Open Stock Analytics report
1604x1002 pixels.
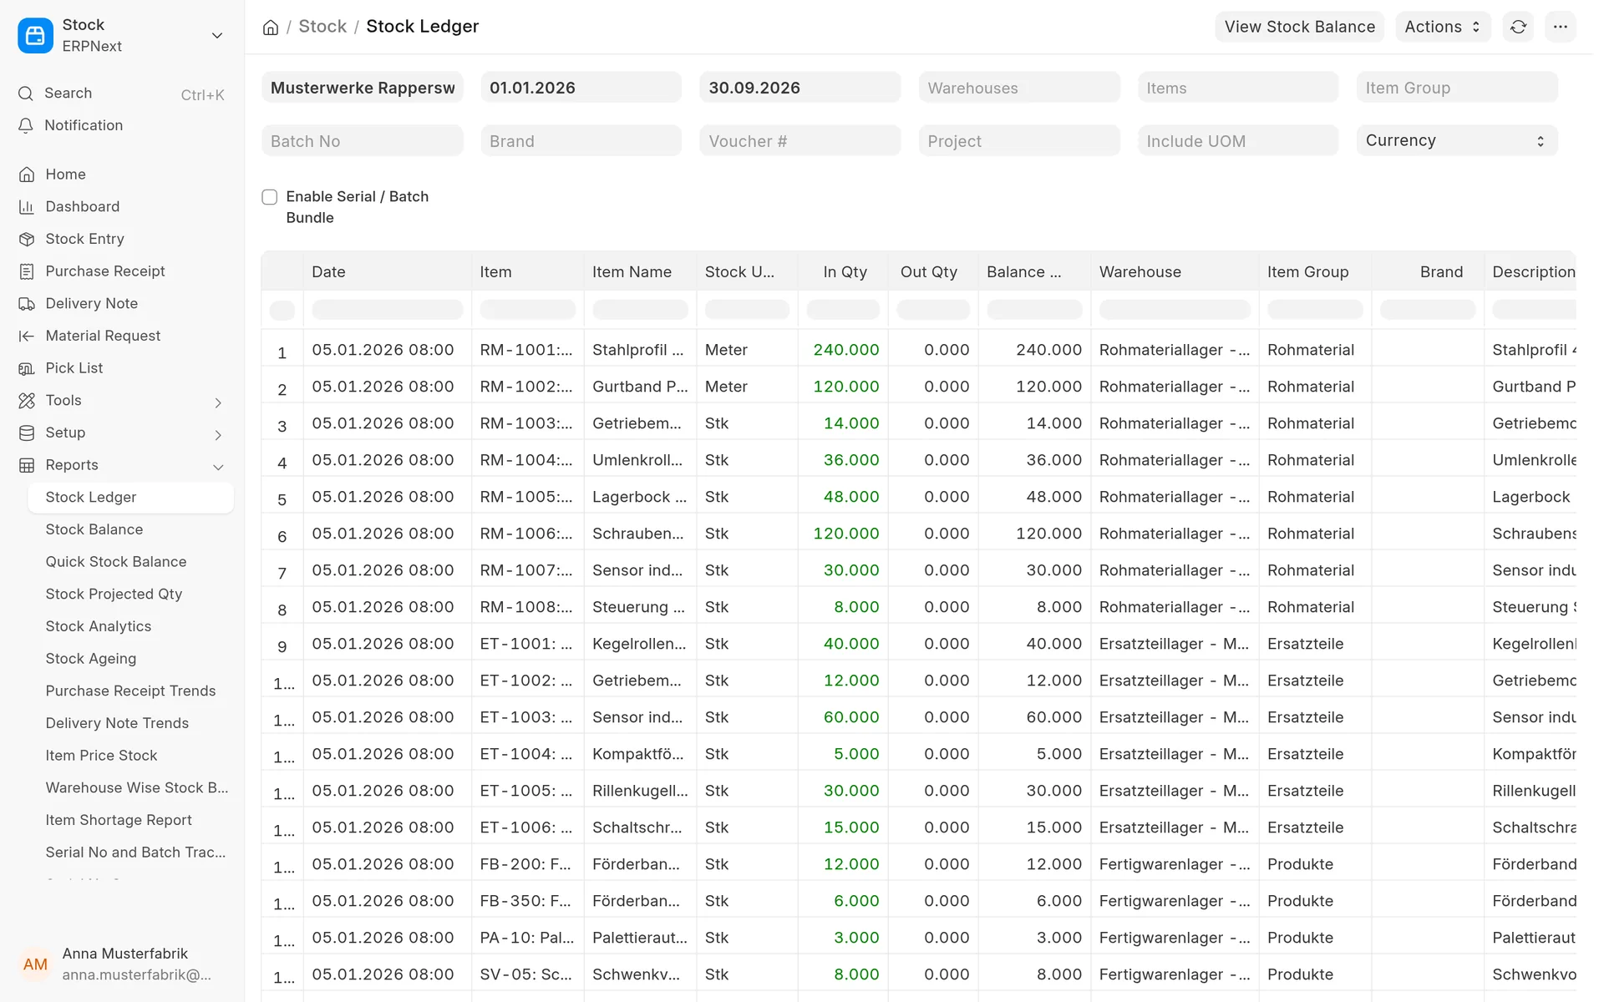coord(99,626)
